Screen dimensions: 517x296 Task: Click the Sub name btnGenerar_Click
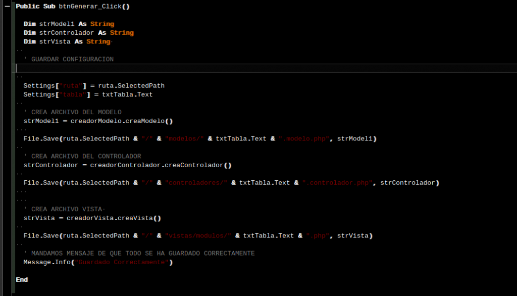point(94,7)
